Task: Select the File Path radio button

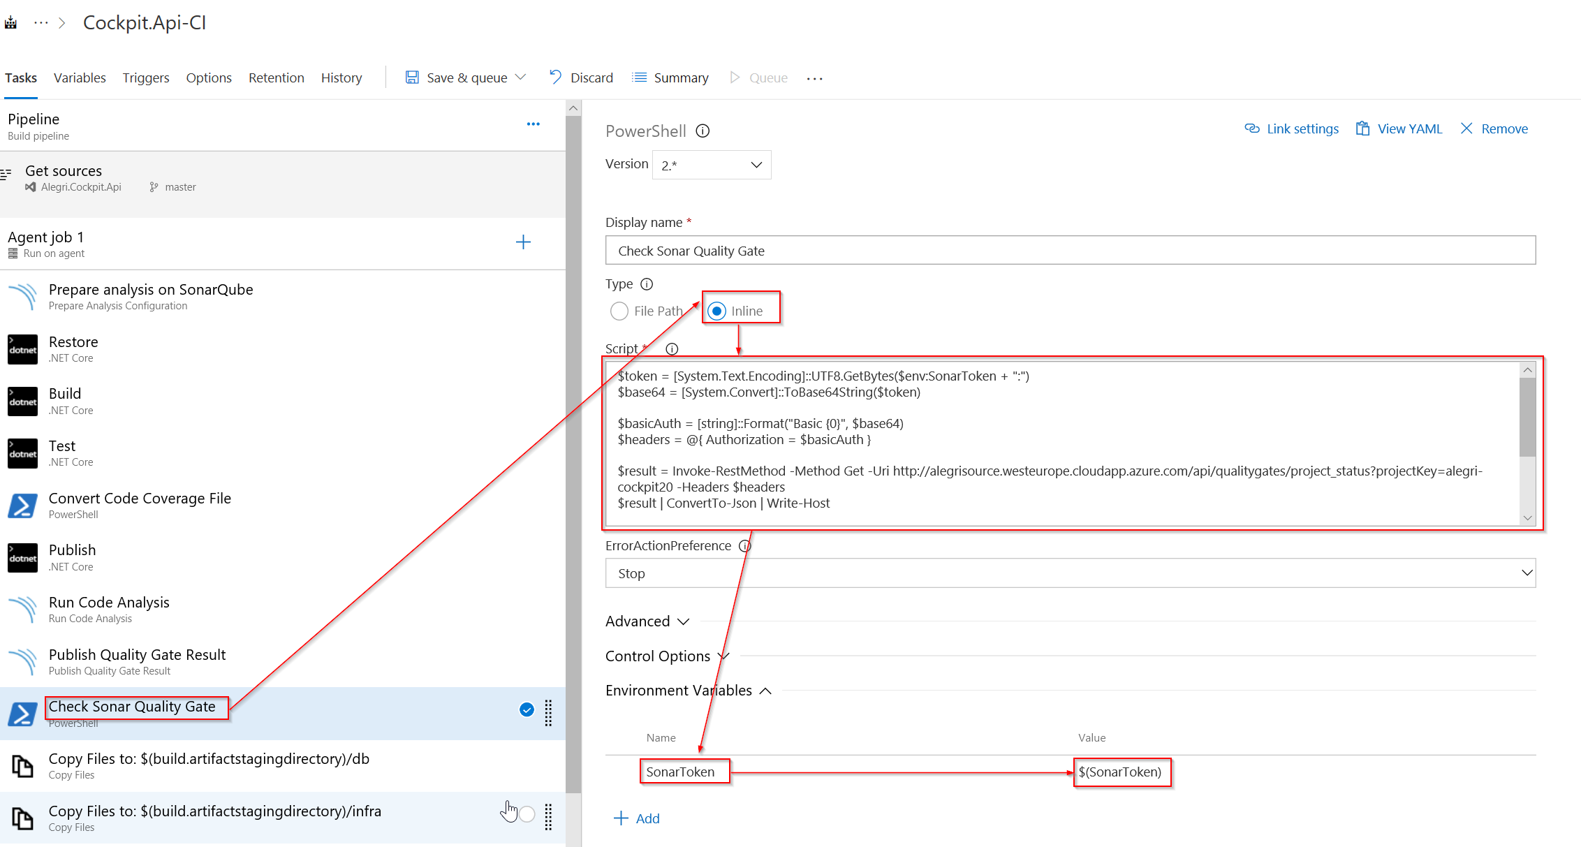Action: tap(619, 311)
